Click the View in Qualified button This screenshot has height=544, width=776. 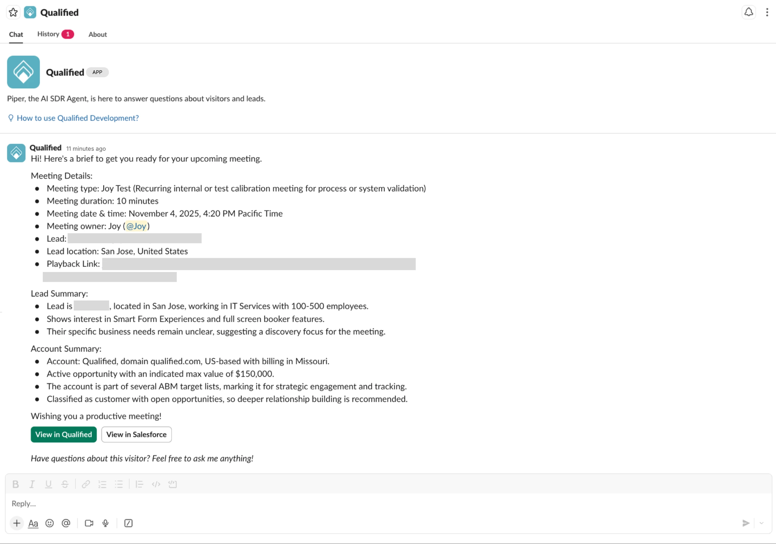click(x=64, y=435)
